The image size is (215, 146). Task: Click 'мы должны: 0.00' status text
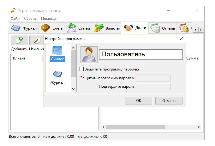pos(92,137)
